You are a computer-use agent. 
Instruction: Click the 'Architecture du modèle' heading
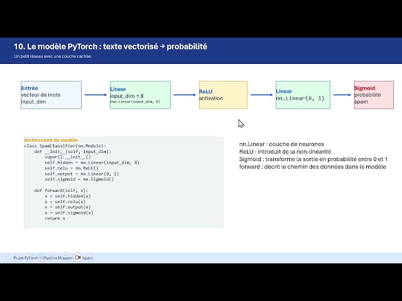[x=51, y=140]
